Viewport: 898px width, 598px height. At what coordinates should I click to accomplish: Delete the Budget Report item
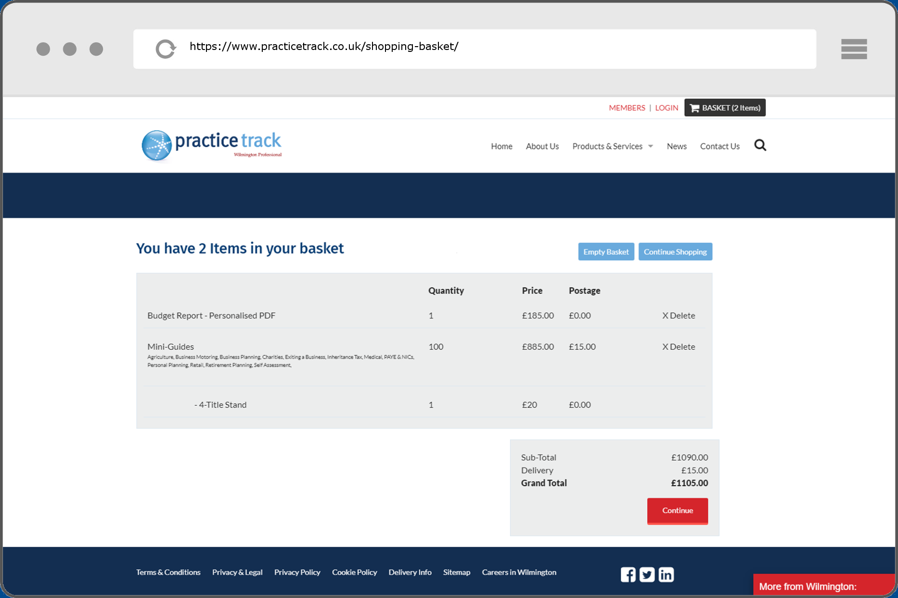click(678, 315)
